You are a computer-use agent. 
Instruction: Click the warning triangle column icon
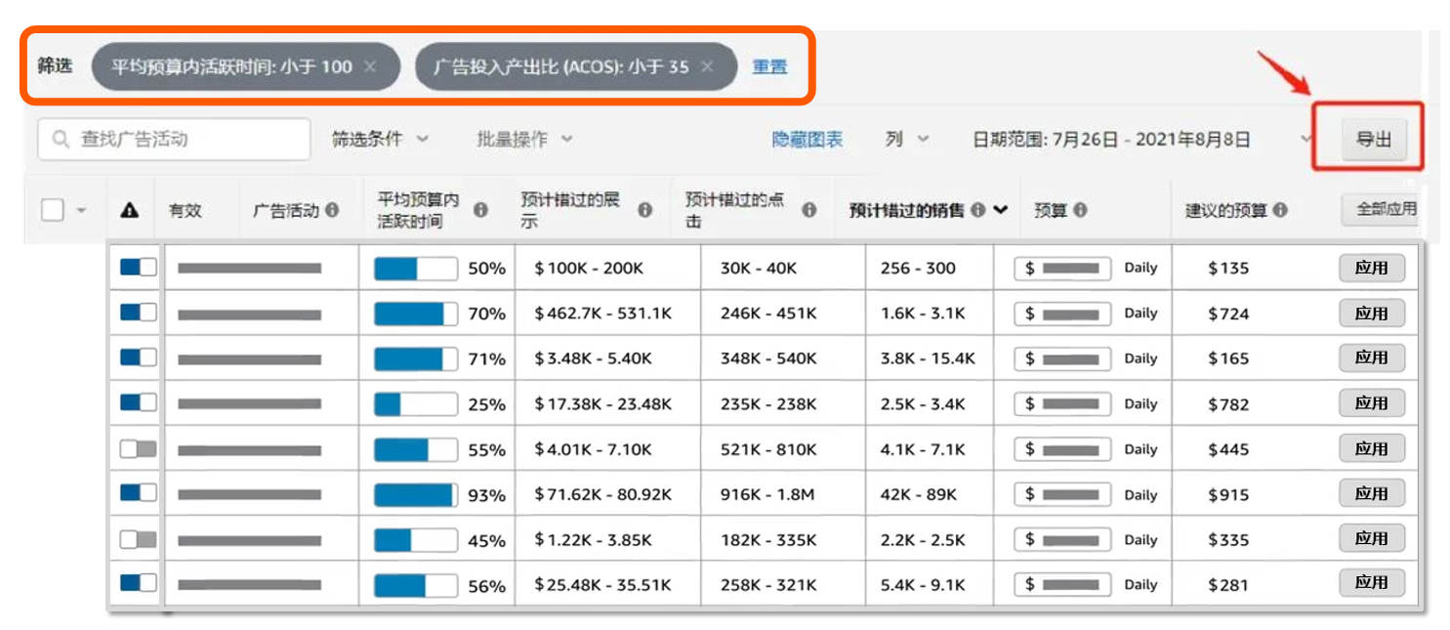[129, 210]
